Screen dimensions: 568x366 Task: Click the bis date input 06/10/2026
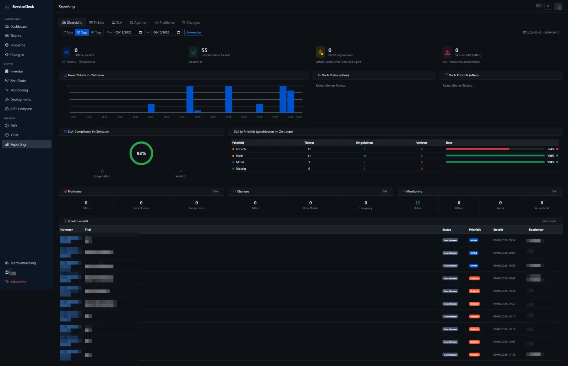click(167, 32)
